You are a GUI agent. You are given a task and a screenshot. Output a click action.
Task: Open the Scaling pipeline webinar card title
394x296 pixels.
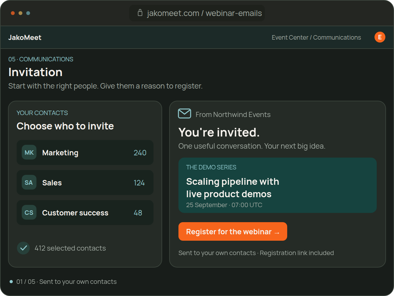(232, 188)
